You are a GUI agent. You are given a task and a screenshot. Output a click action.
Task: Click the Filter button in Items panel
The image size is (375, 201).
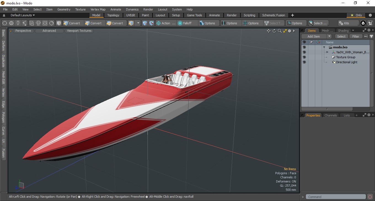pos(356,36)
